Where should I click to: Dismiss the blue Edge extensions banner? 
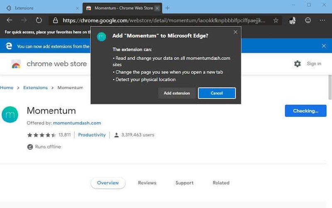(x=324, y=46)
